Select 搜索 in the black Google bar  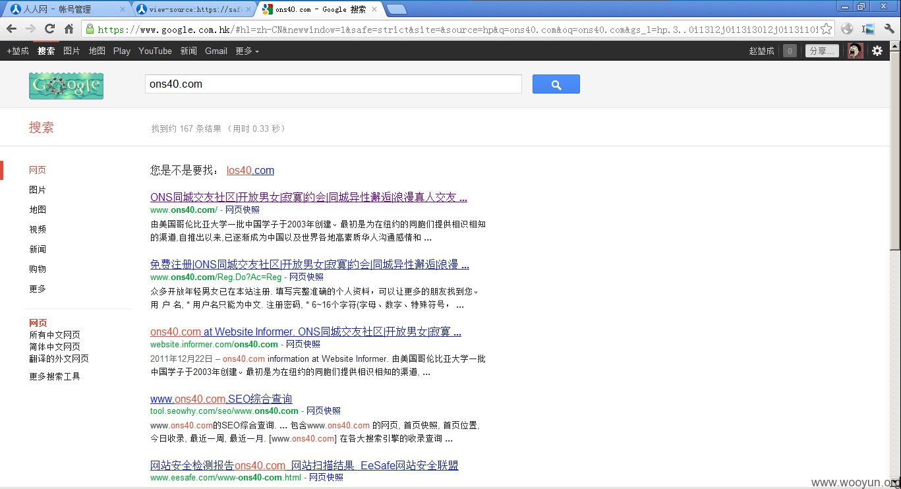click(x=46, y=51)
